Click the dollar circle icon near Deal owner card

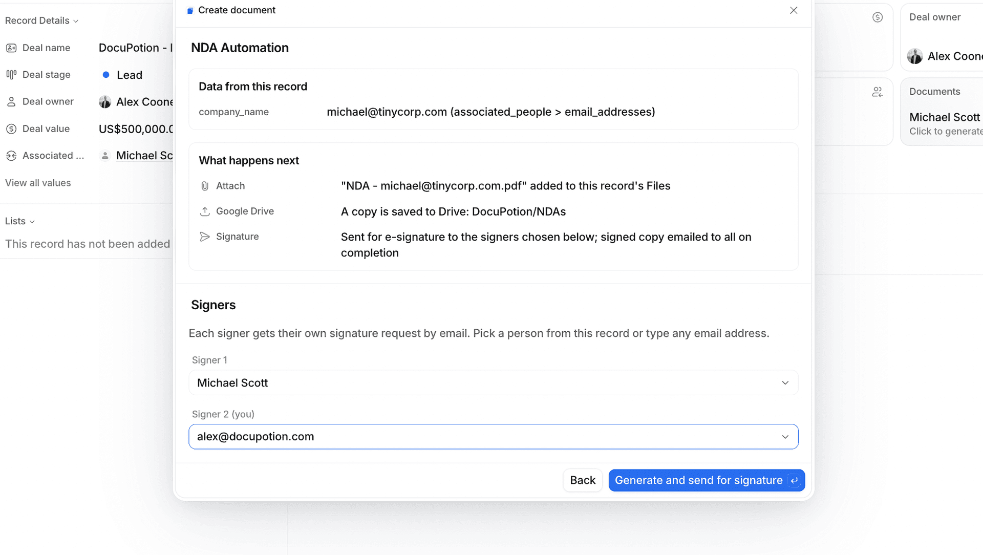(x=878, y=17)
